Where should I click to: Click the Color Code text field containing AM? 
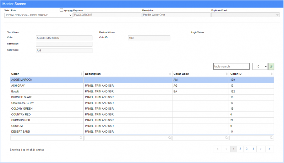click(x=64, y=51)
